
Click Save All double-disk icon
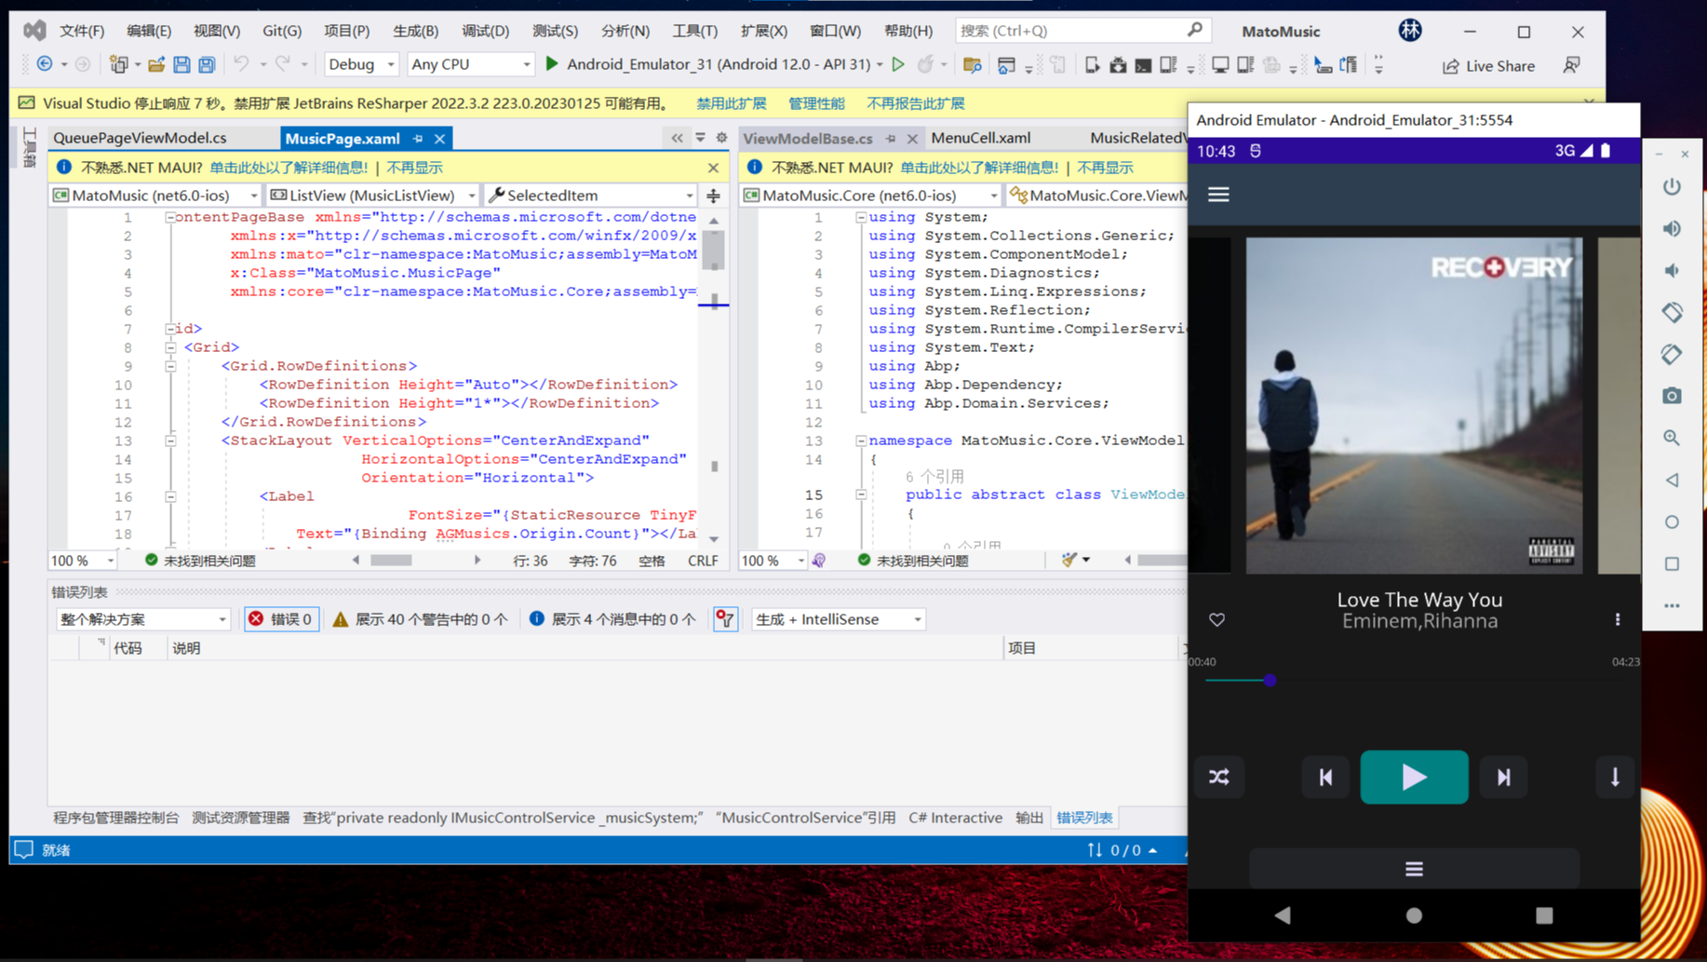tap(207, 64)
